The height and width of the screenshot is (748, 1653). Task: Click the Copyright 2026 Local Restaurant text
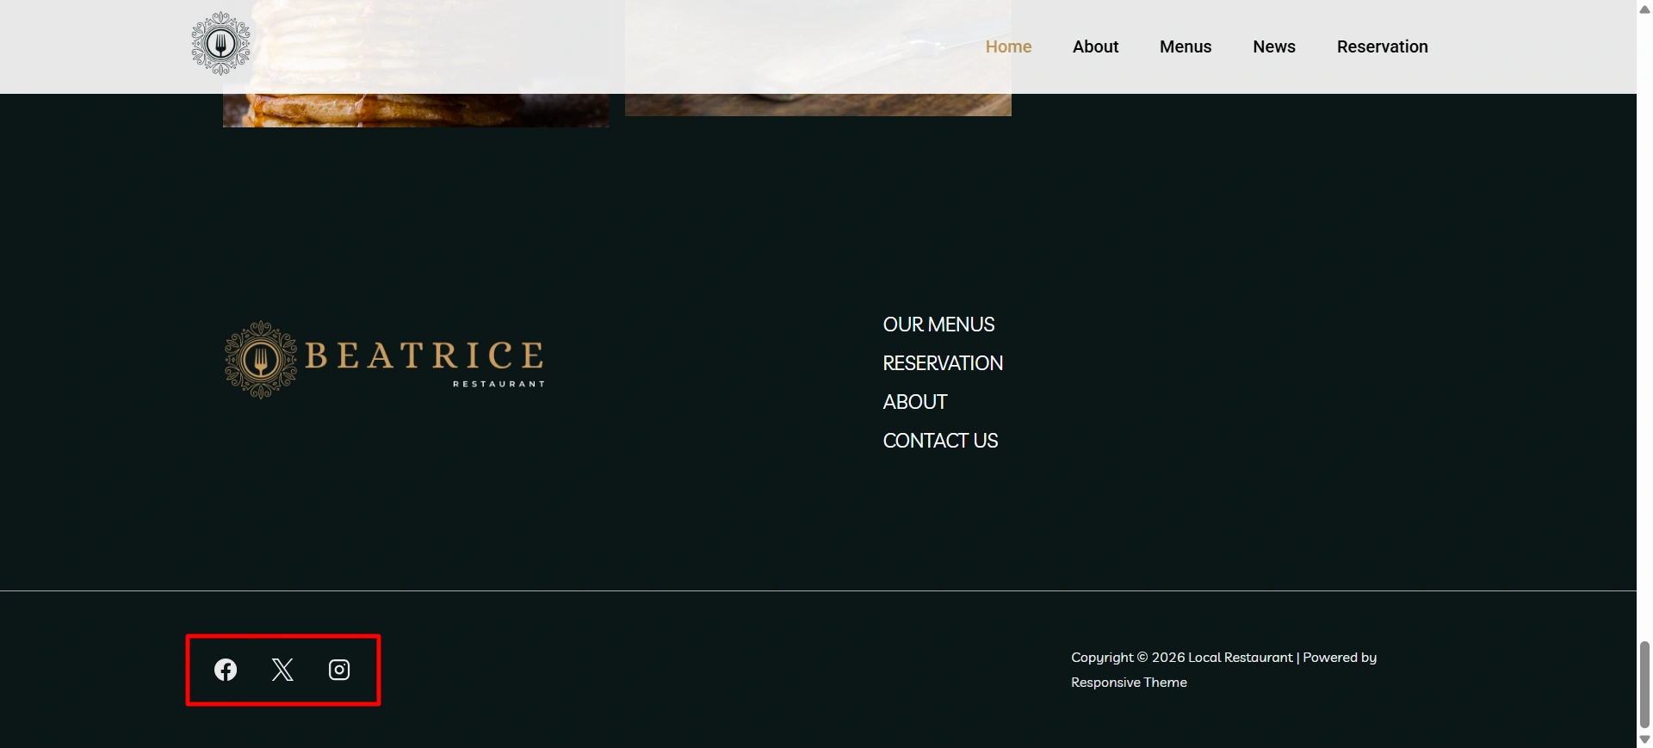coord(1181,658)
